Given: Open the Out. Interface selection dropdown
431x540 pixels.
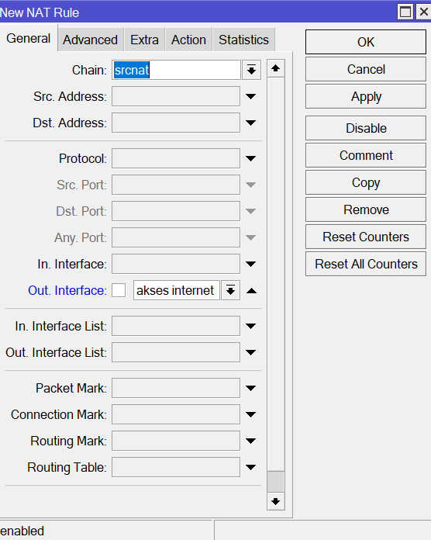Looking at the screenshot, I should point(230,290).
